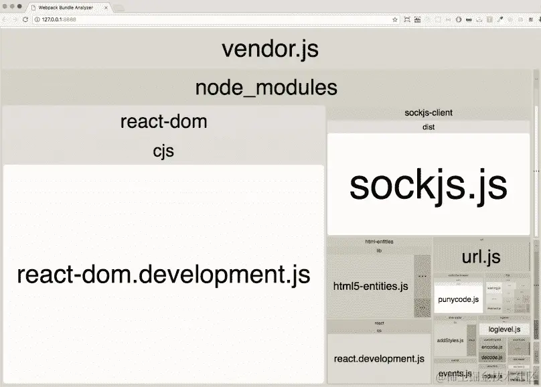Select the react-dom package header
The width and height of the screenshot is (541, 387).
[x=163, y=121]
